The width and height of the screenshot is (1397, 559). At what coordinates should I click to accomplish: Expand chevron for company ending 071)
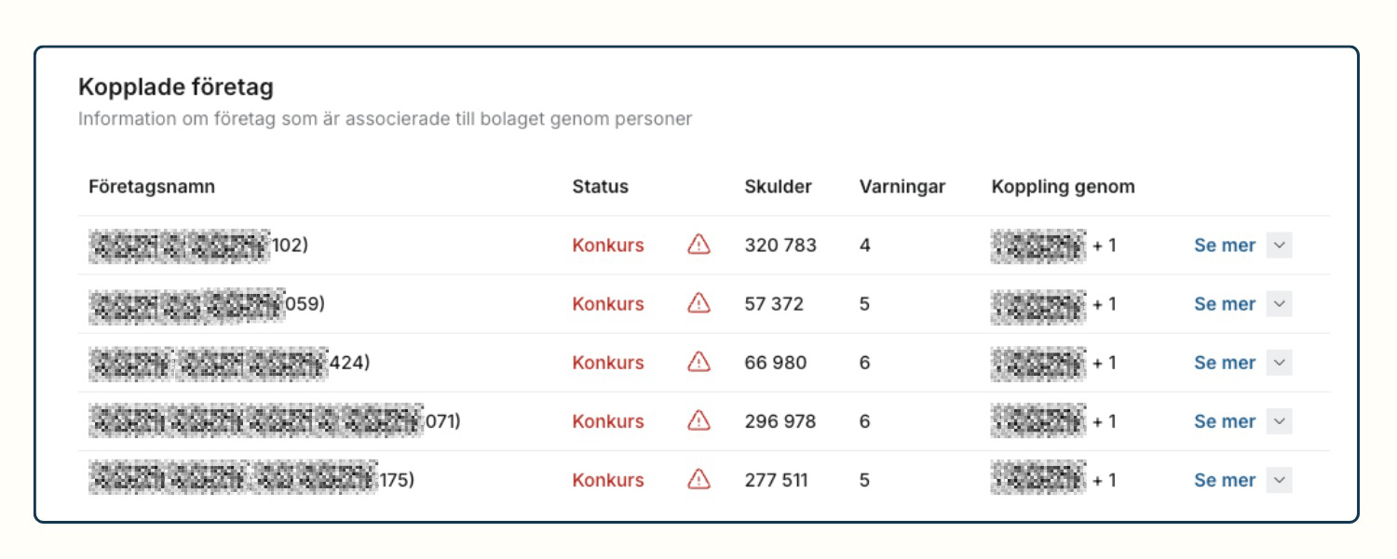point(1280,421)
